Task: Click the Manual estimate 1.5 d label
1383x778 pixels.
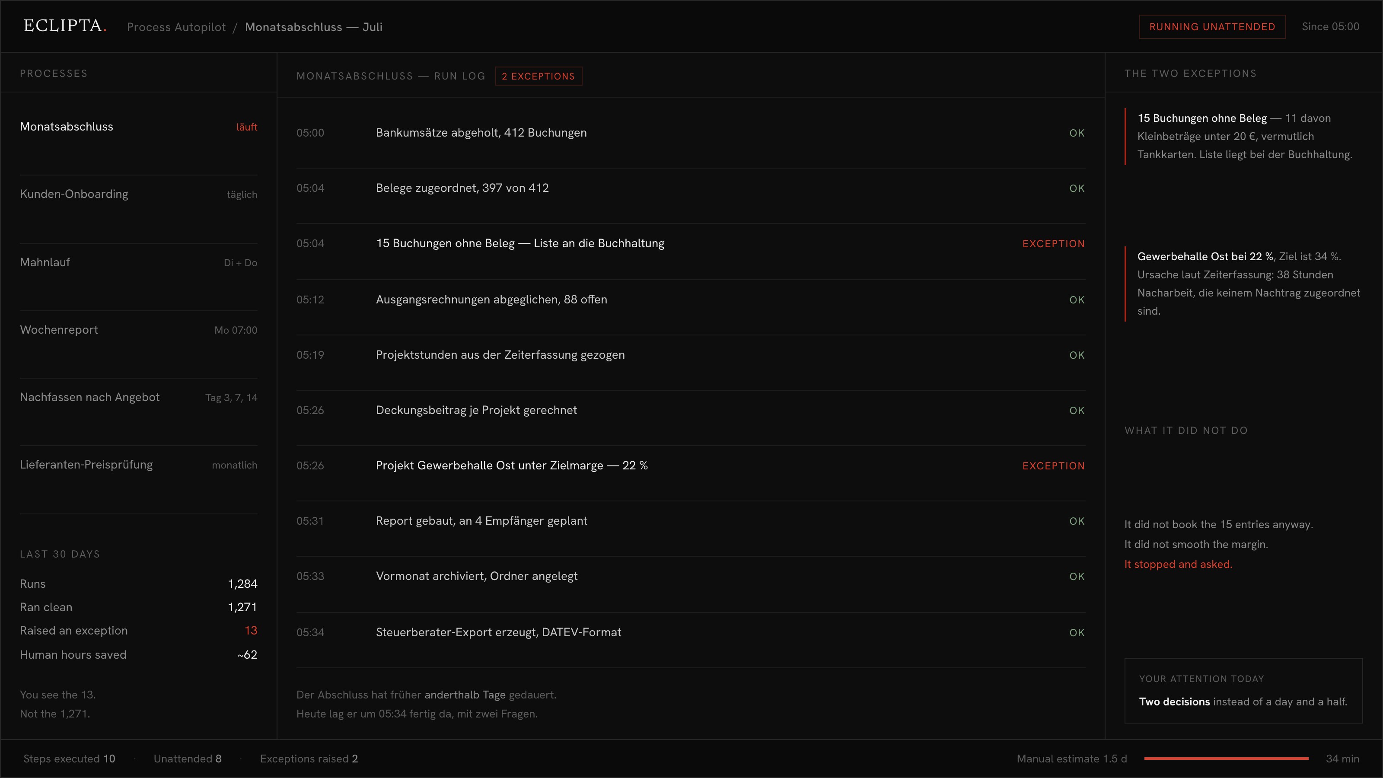Action: point(1072,759)
